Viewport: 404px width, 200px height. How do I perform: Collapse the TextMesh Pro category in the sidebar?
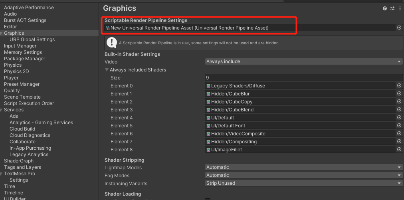pyautogui.click(x=2, y=174)
